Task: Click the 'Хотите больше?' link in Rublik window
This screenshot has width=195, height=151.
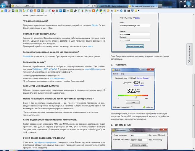Action: click(x=143, y=78)
